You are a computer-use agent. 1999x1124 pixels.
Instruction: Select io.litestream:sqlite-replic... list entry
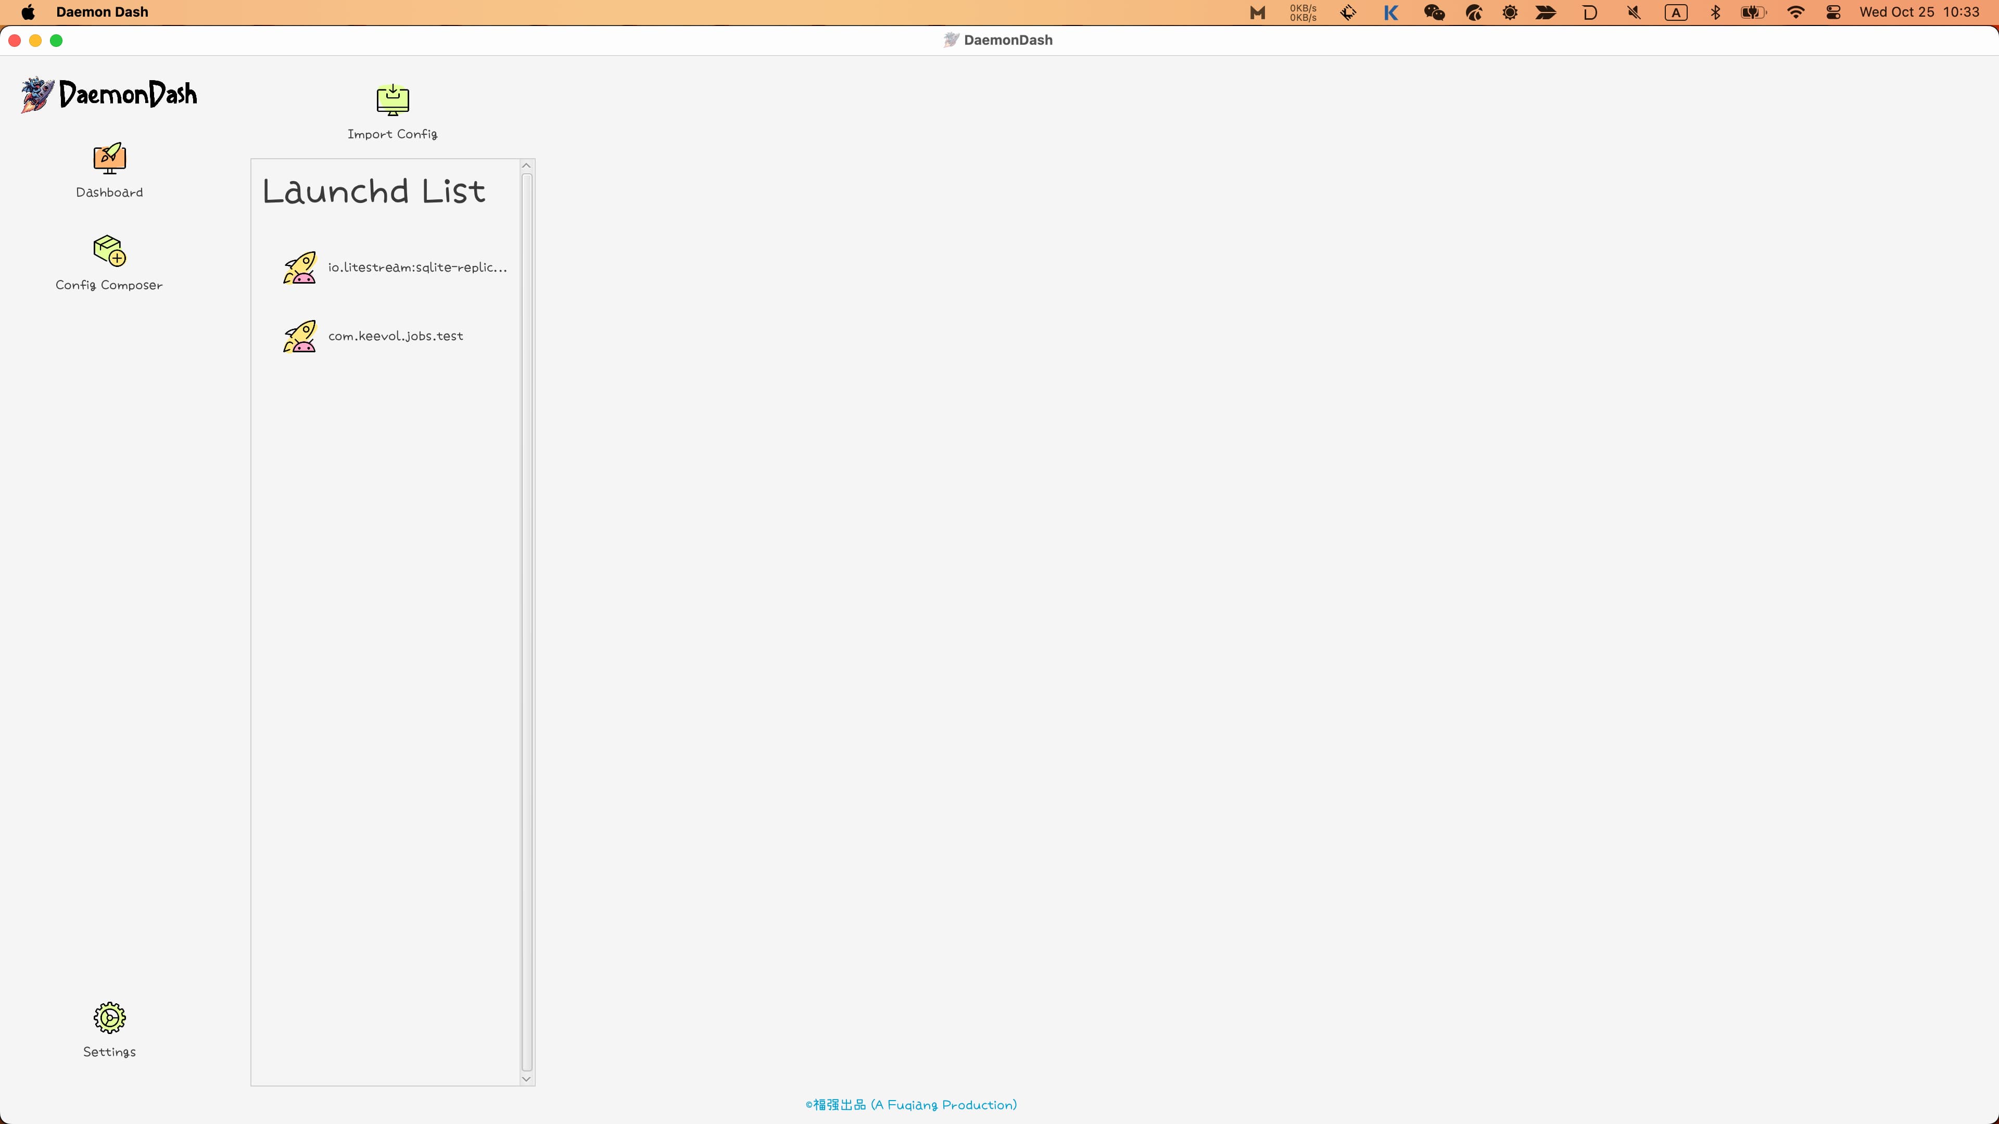pos(394,267)
